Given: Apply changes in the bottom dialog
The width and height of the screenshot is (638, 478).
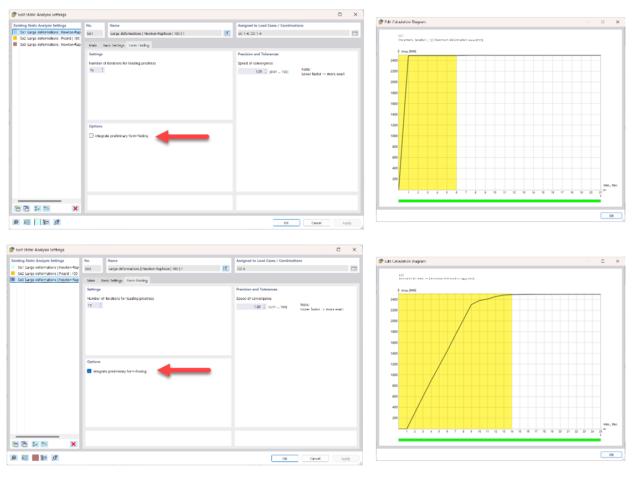Looking at the screenshot, I should 346,458.
